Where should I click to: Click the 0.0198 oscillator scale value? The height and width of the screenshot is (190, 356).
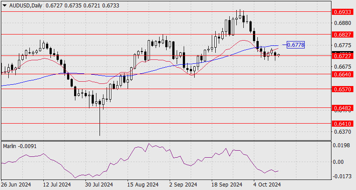pos(341,145)
